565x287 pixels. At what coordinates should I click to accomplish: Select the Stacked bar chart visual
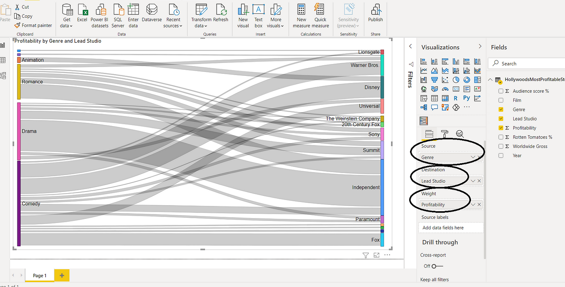pos(424,61)
